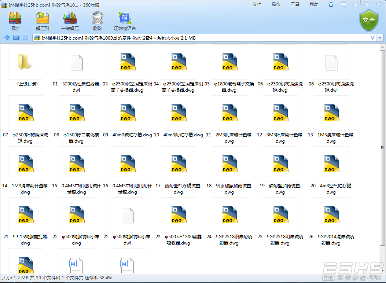Select 25 - SGP2518阴床碱喷射器.dwg
Viewport: 386px width, 283px height.
tap(280, 221)
